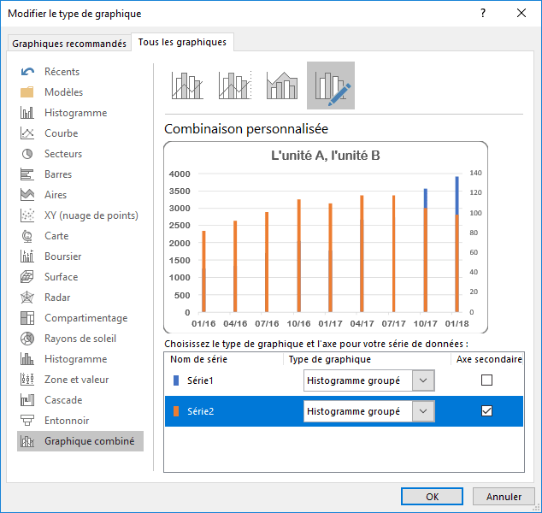Enable secondary axis for Série1

(x=486, y=380)
